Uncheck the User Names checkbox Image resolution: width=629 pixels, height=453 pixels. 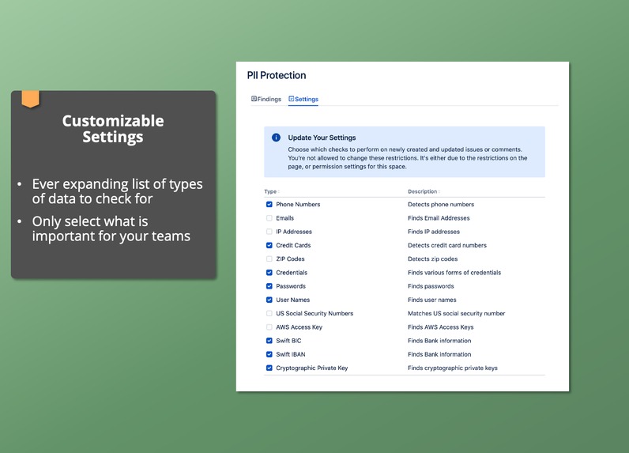coord(269,300)
